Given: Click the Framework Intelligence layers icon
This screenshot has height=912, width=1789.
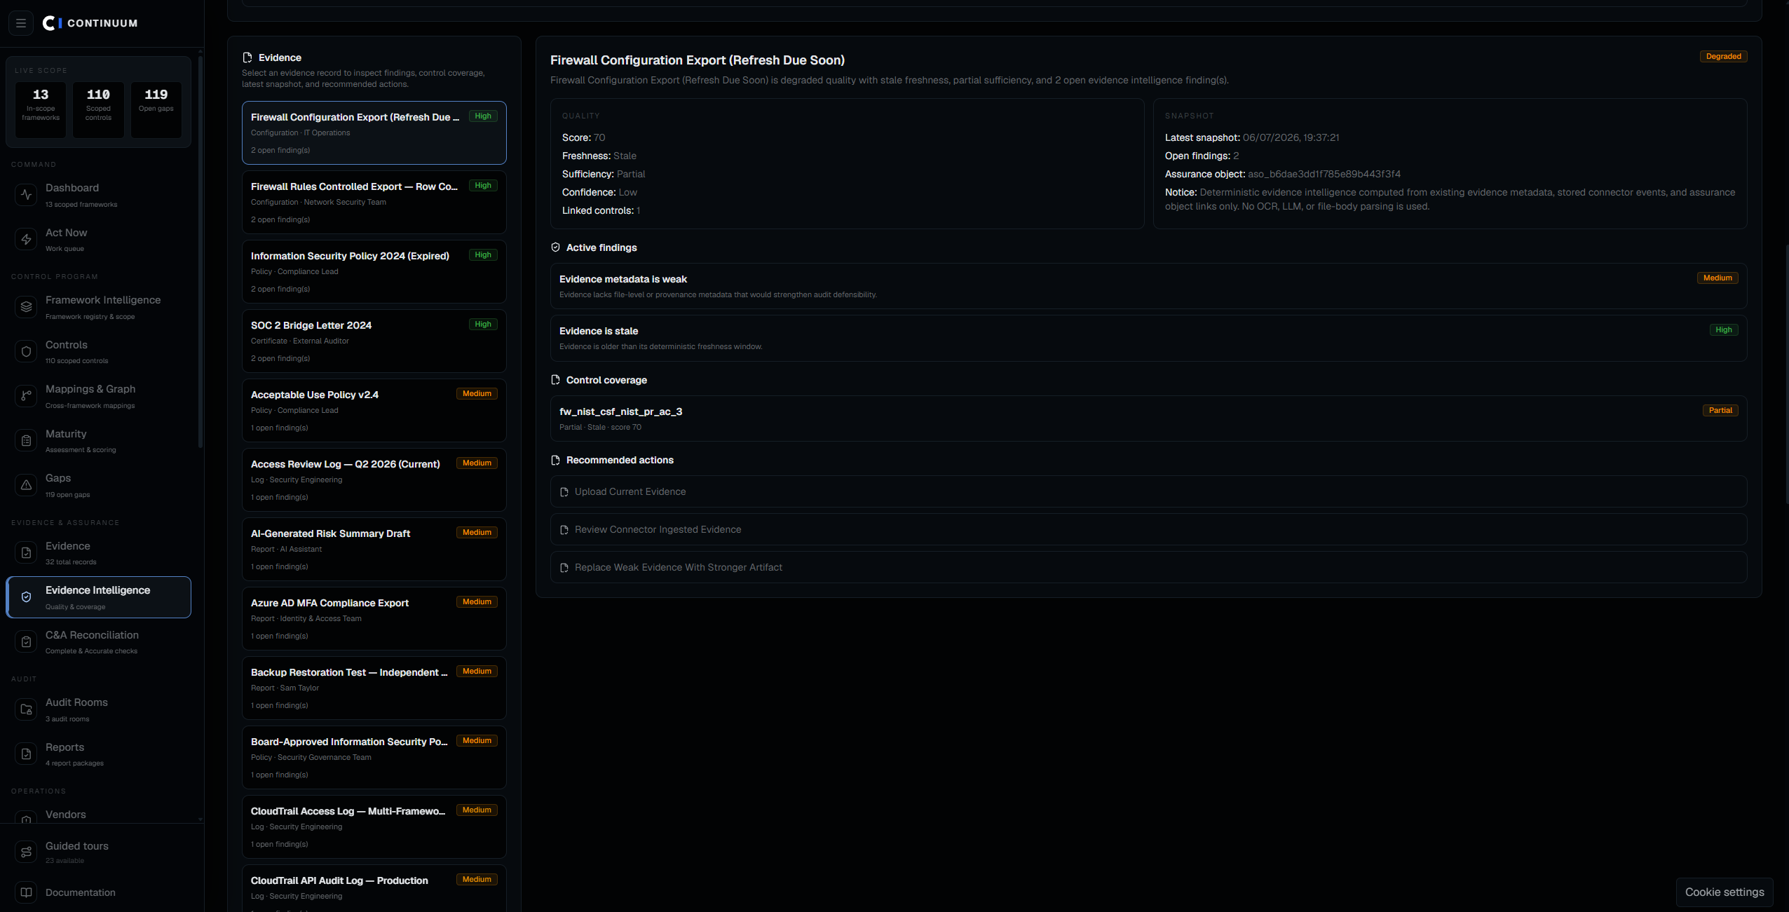Looking at the screenshot, I should 26,307.
